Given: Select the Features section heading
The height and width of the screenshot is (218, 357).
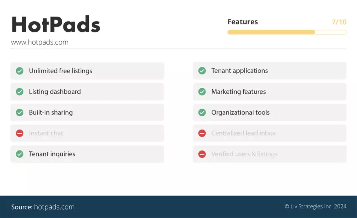Looking at the screenshot, I should click(x=243, y=22).
